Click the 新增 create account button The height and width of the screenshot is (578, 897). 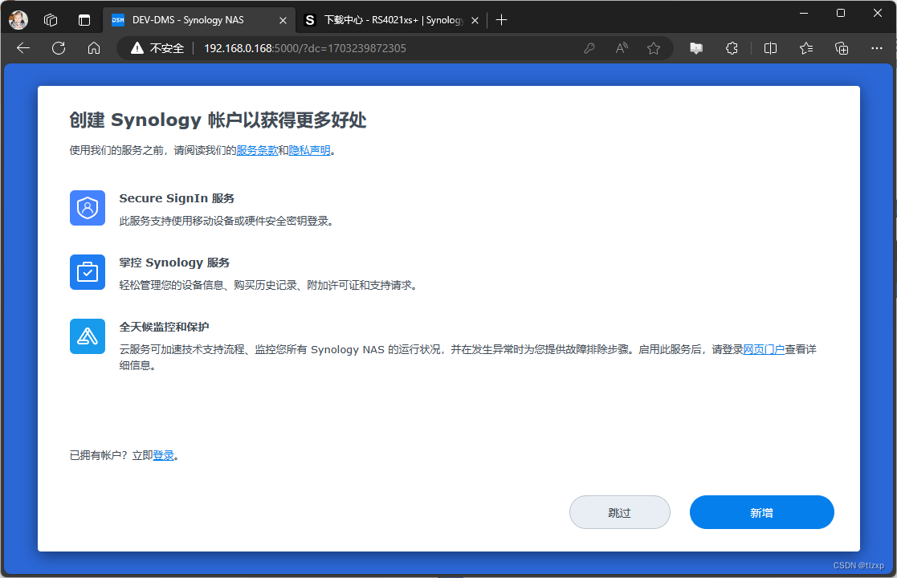coord(761,512)
